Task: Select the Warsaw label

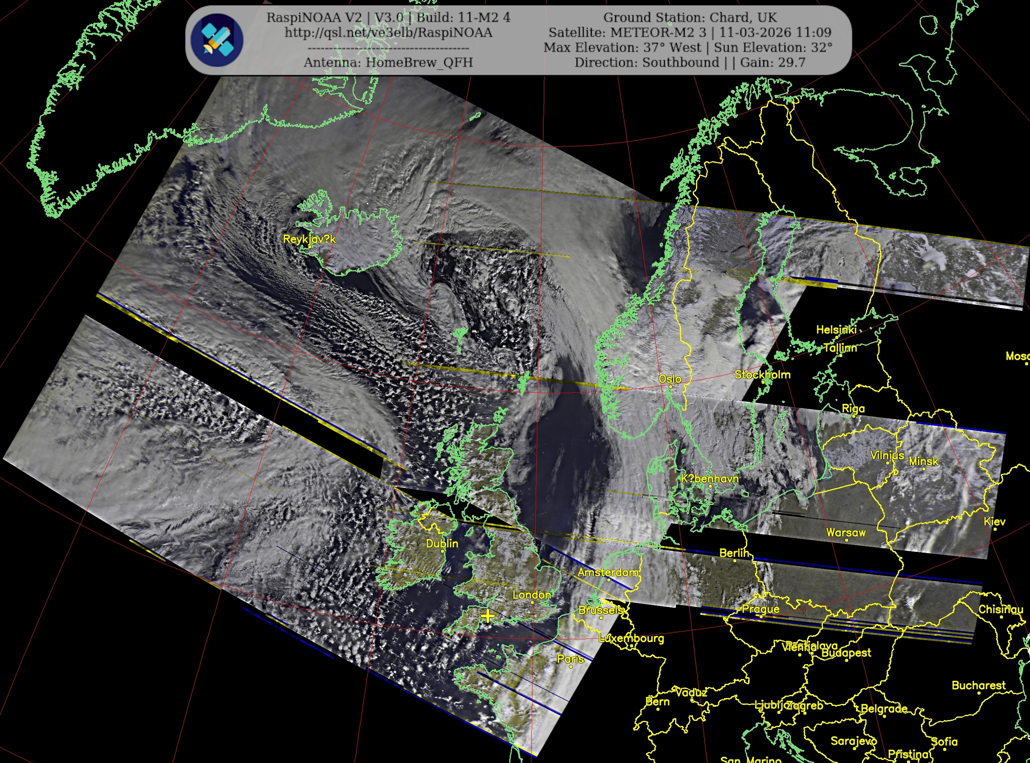Action: click(x=846, y=533)
